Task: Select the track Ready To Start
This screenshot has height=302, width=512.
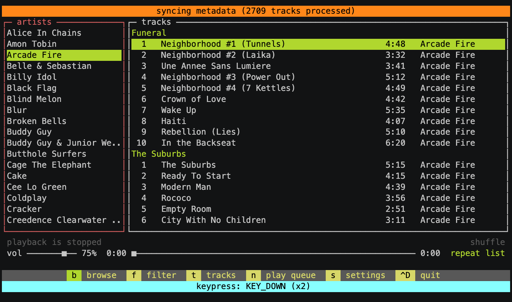Action: pos(196,176)
